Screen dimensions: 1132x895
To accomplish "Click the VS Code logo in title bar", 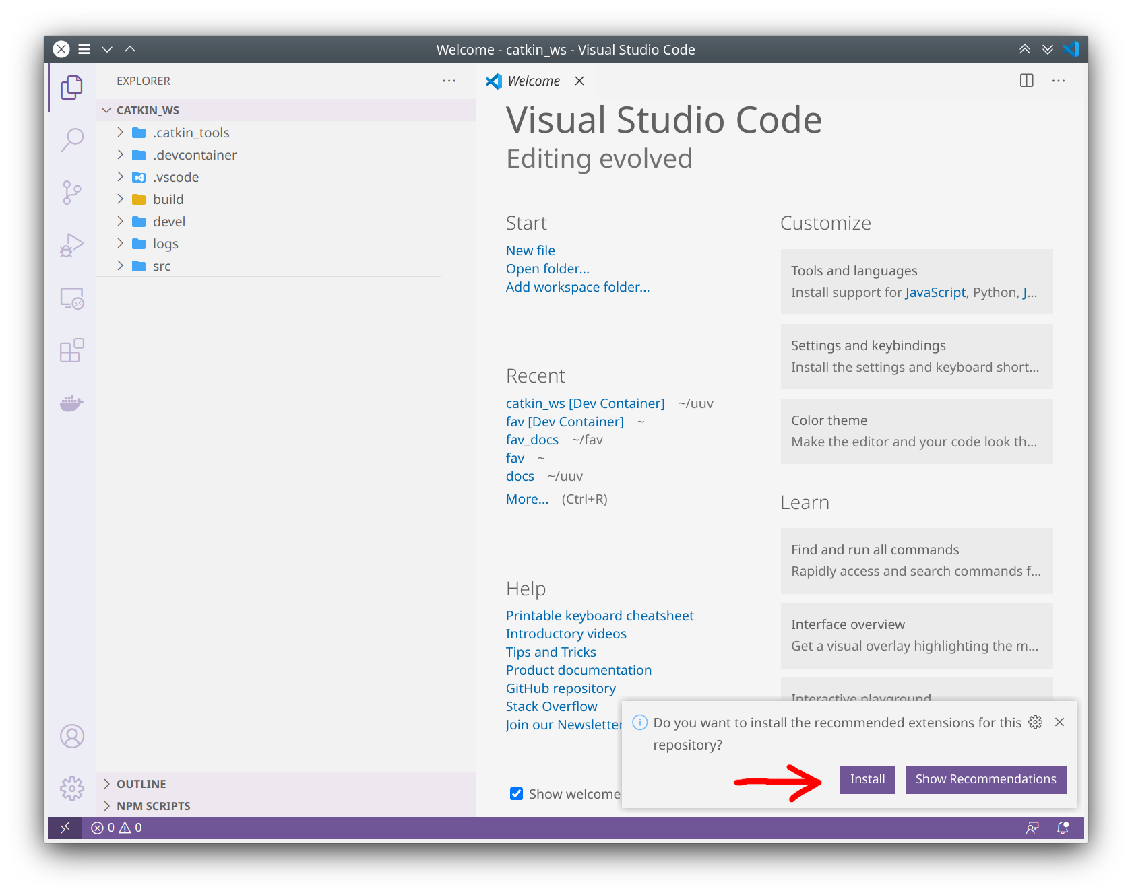I will click(1071, 49).
